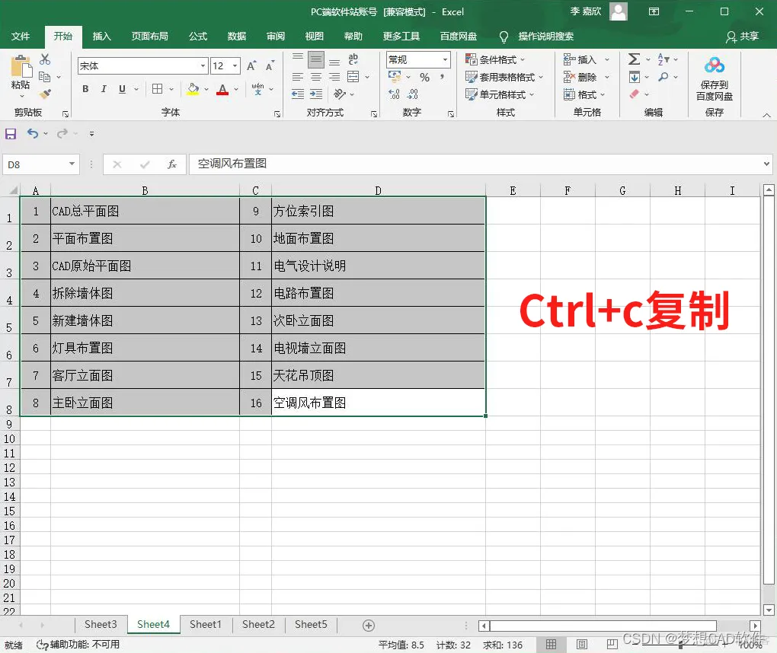Apply percent style format

424,77
